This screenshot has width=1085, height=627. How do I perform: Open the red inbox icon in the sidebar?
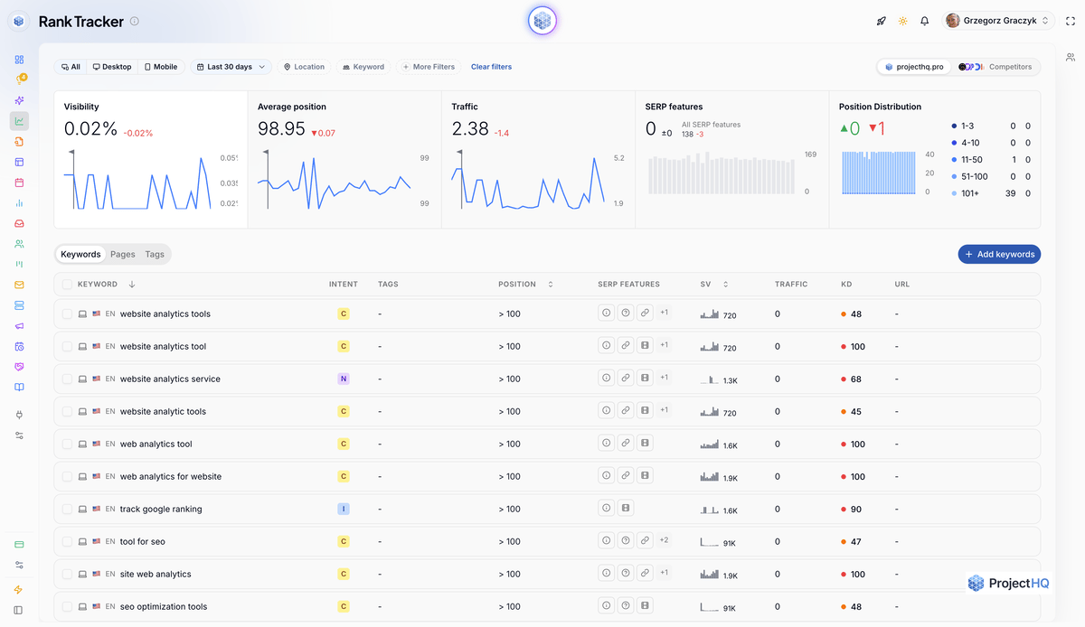19,223
